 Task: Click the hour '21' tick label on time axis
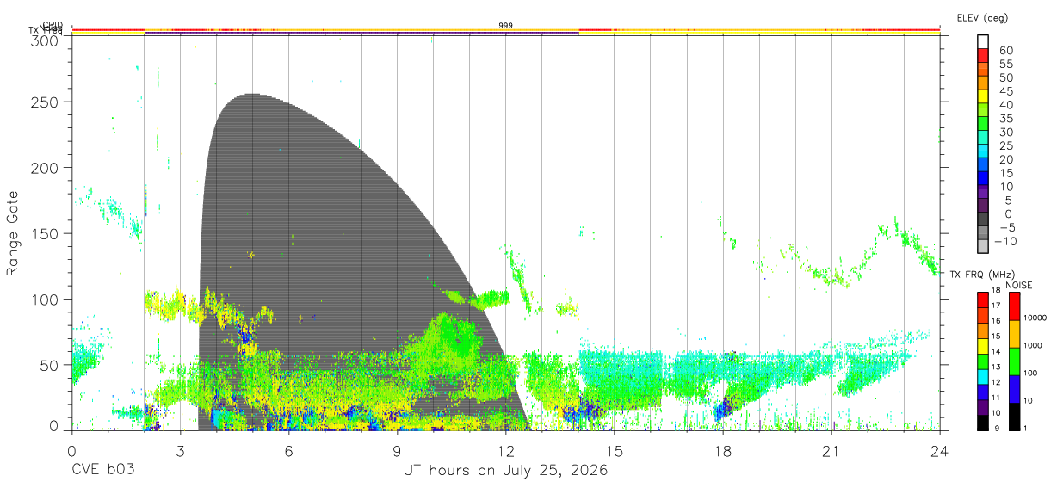coord(831,451)
